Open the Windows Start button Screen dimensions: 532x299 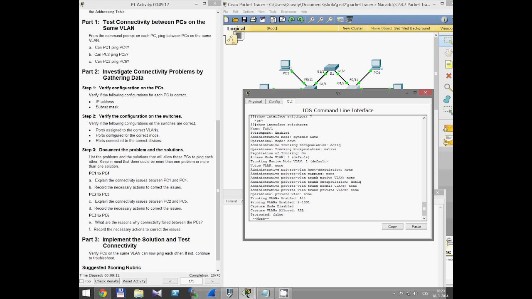[x=86, y=293]
